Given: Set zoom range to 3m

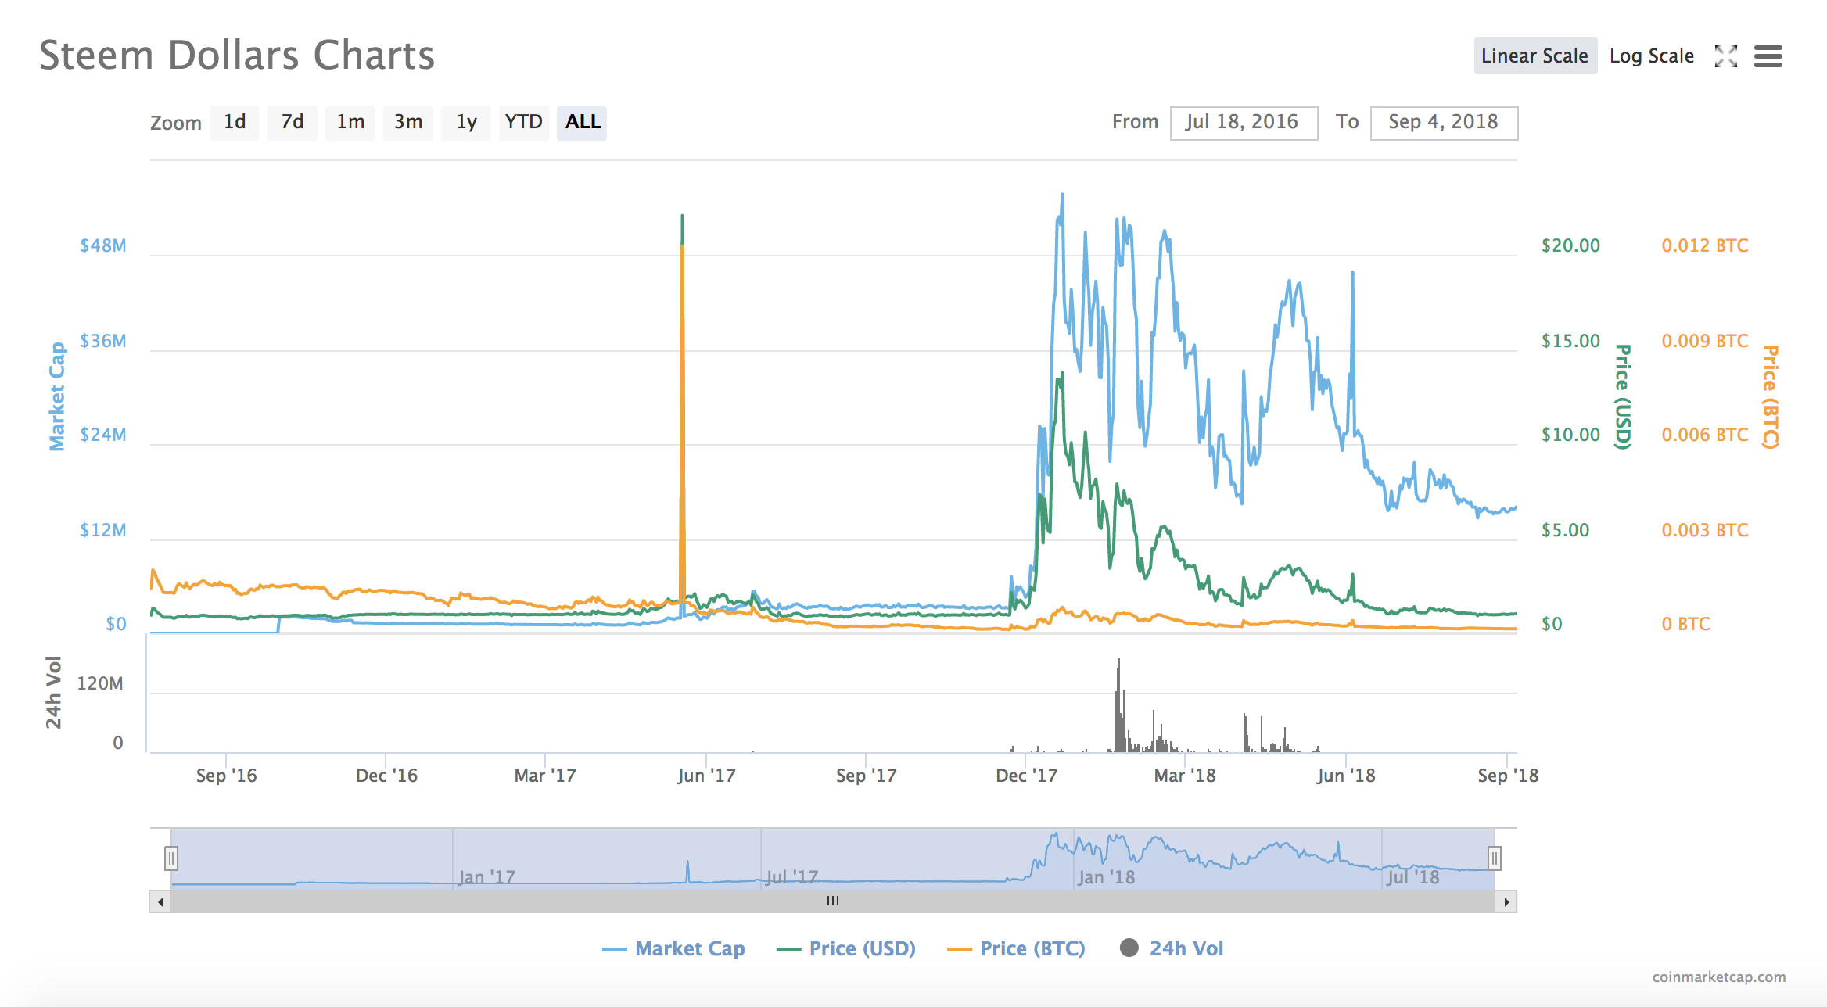Looking at the screenshot, I should click(408, 123).
